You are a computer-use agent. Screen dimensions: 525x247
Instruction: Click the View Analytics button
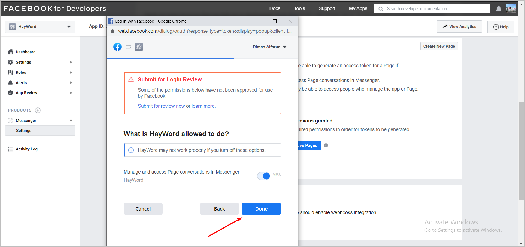tap(459, 27)
